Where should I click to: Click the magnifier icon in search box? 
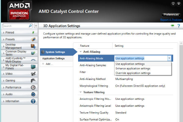point(30,26)
